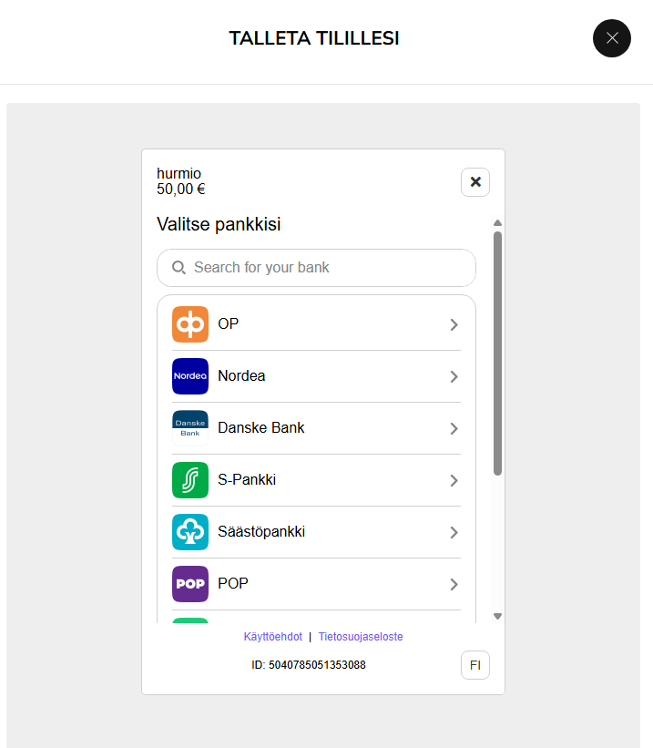
Task: Expand the Nordea row chevron
Action: click(x=454, y=376)
